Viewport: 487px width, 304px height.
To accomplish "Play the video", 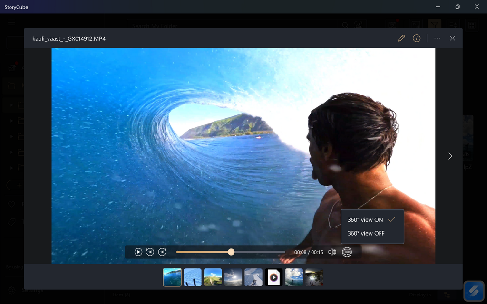I will (138, 252).
